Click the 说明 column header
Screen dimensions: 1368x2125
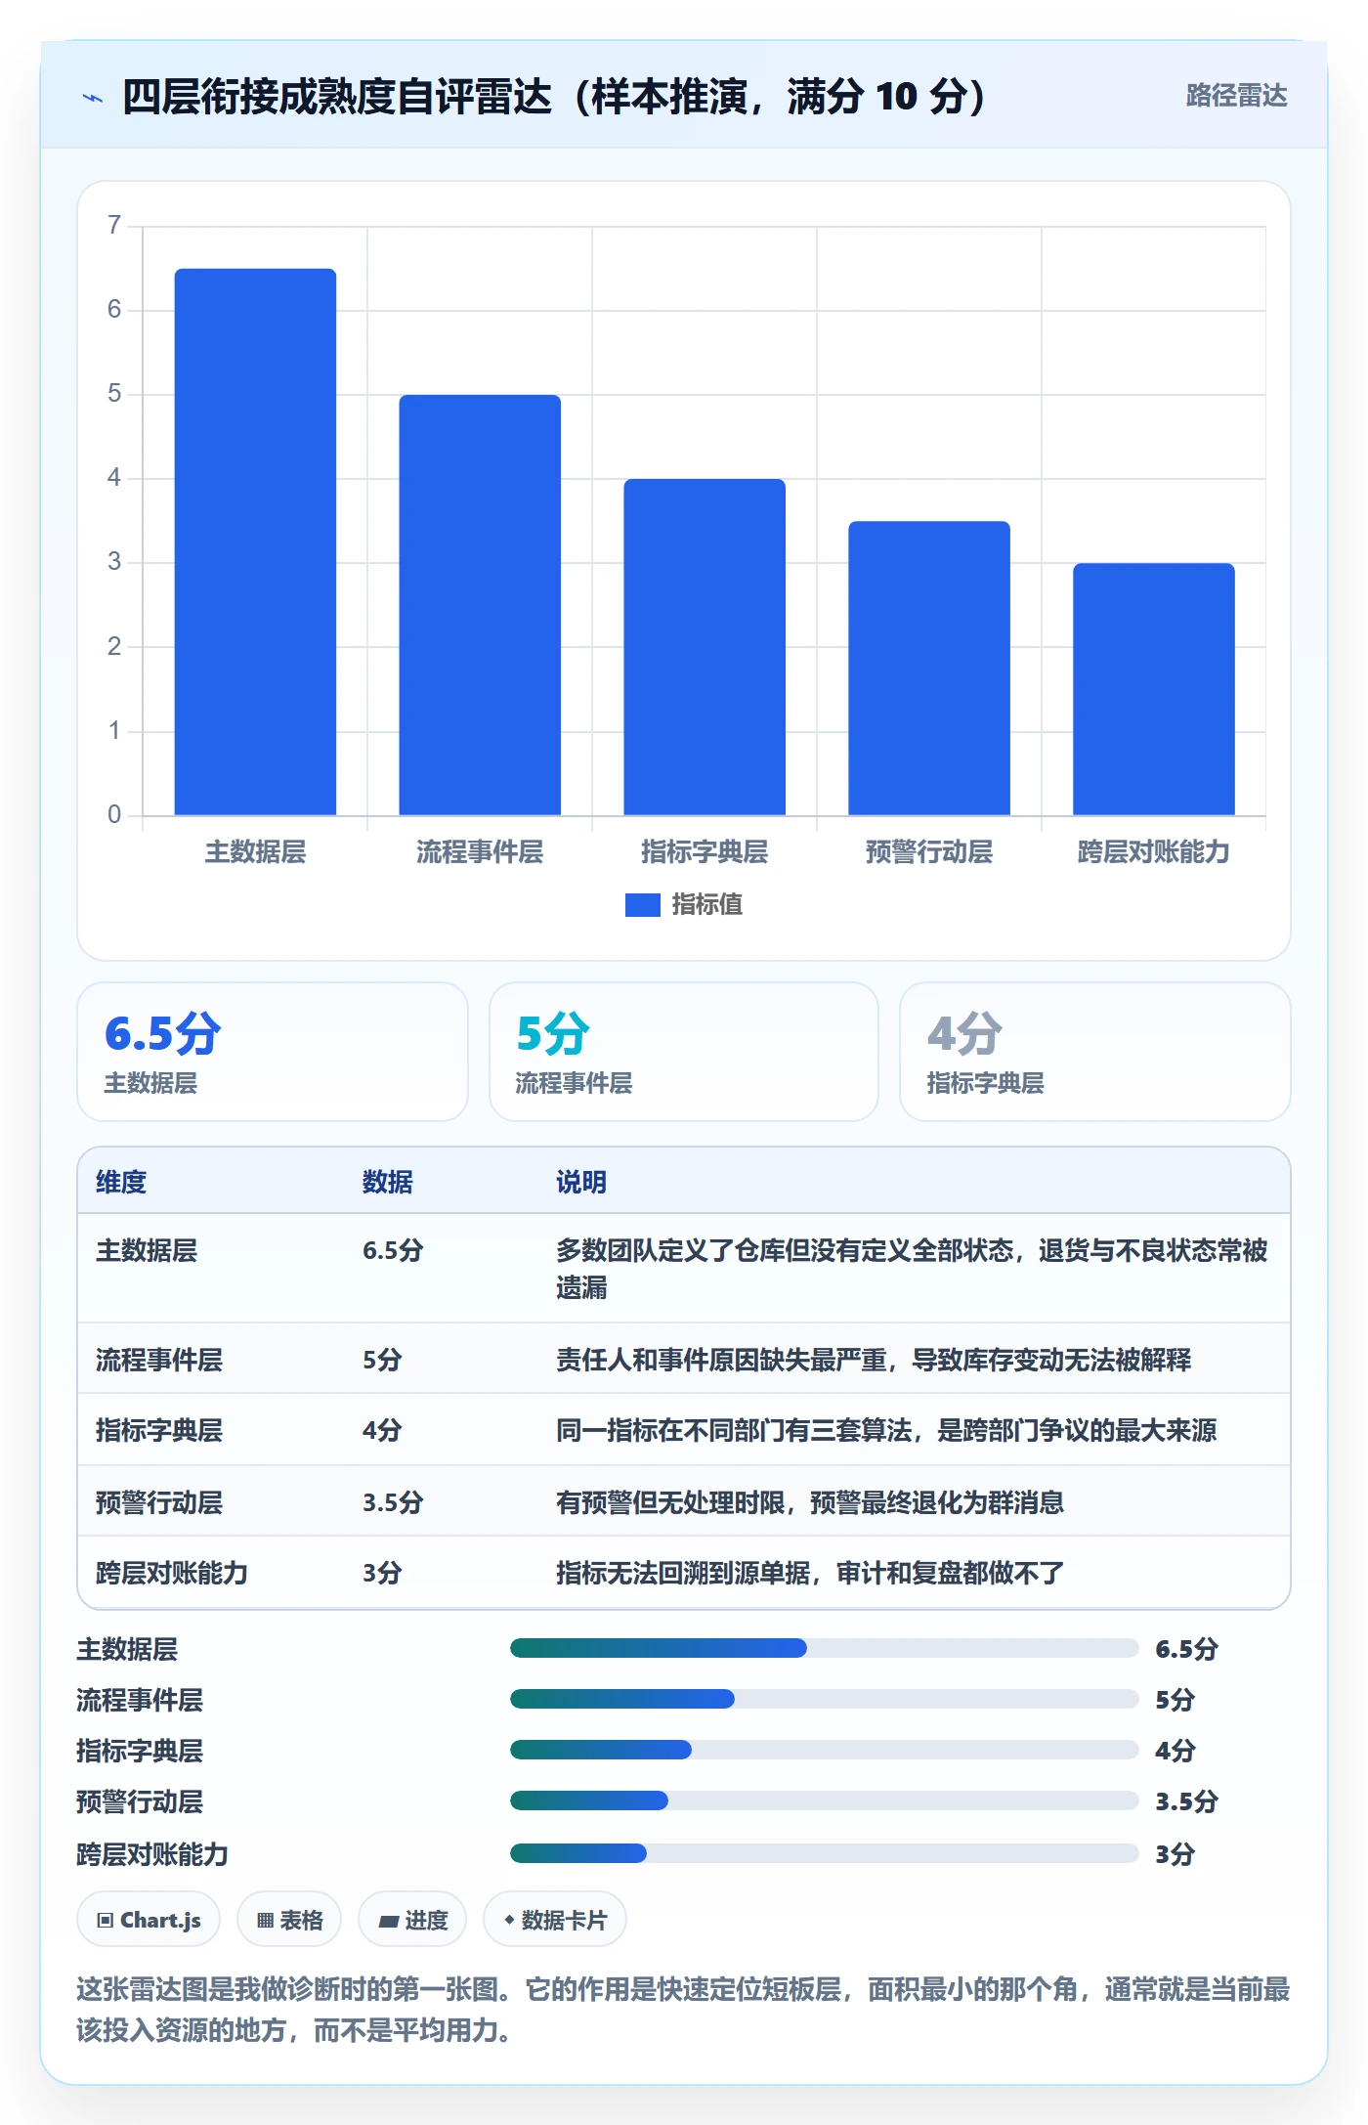[581, 1182]
